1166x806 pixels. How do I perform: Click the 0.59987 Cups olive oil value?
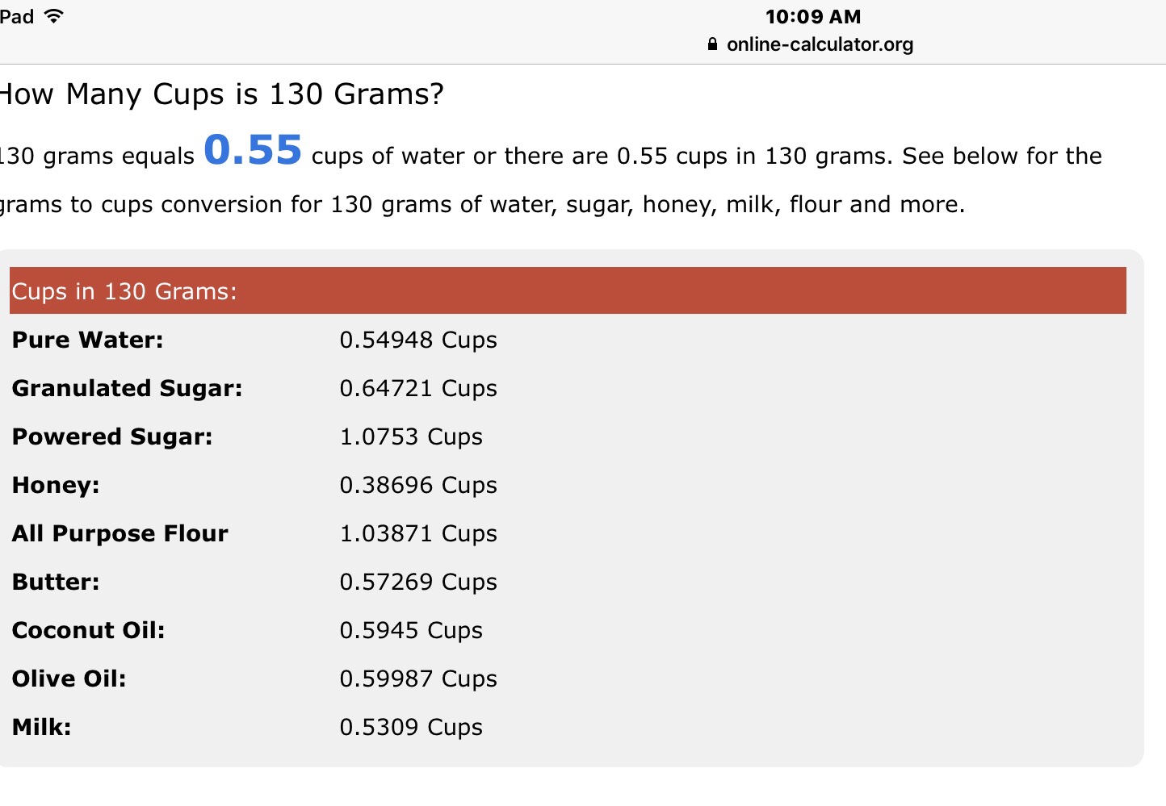[x=418, y=679]
